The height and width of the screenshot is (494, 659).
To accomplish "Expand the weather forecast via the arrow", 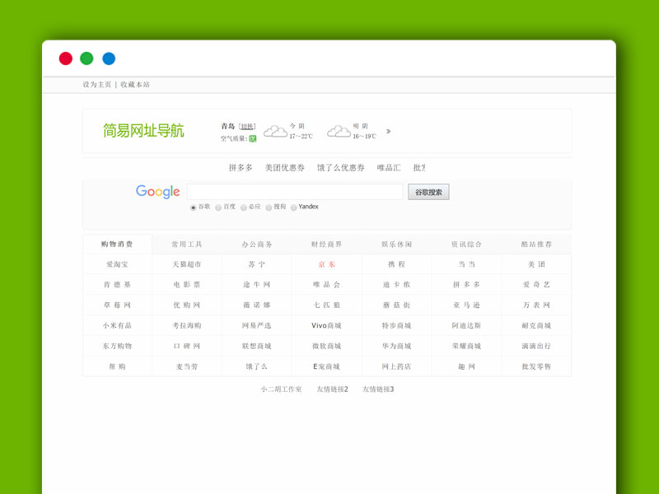I will (x=387, y=131).
